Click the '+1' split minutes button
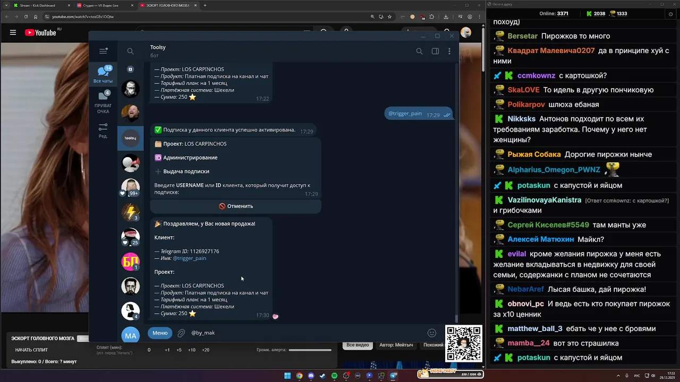Screen dimensions: 680x382 click(167, 350)
